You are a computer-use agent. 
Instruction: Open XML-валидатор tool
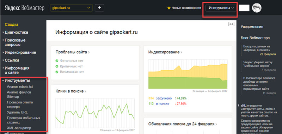(x=19, y=128)
